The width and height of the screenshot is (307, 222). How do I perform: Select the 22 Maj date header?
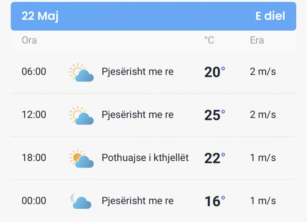[x=40, y=16]
